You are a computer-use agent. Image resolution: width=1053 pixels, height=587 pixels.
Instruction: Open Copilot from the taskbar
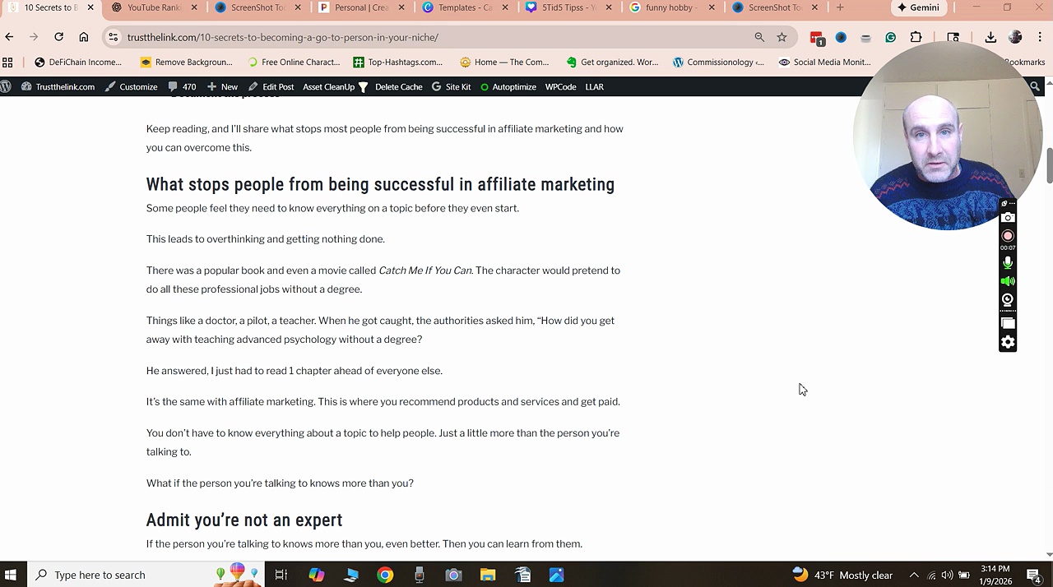(316, 575)
